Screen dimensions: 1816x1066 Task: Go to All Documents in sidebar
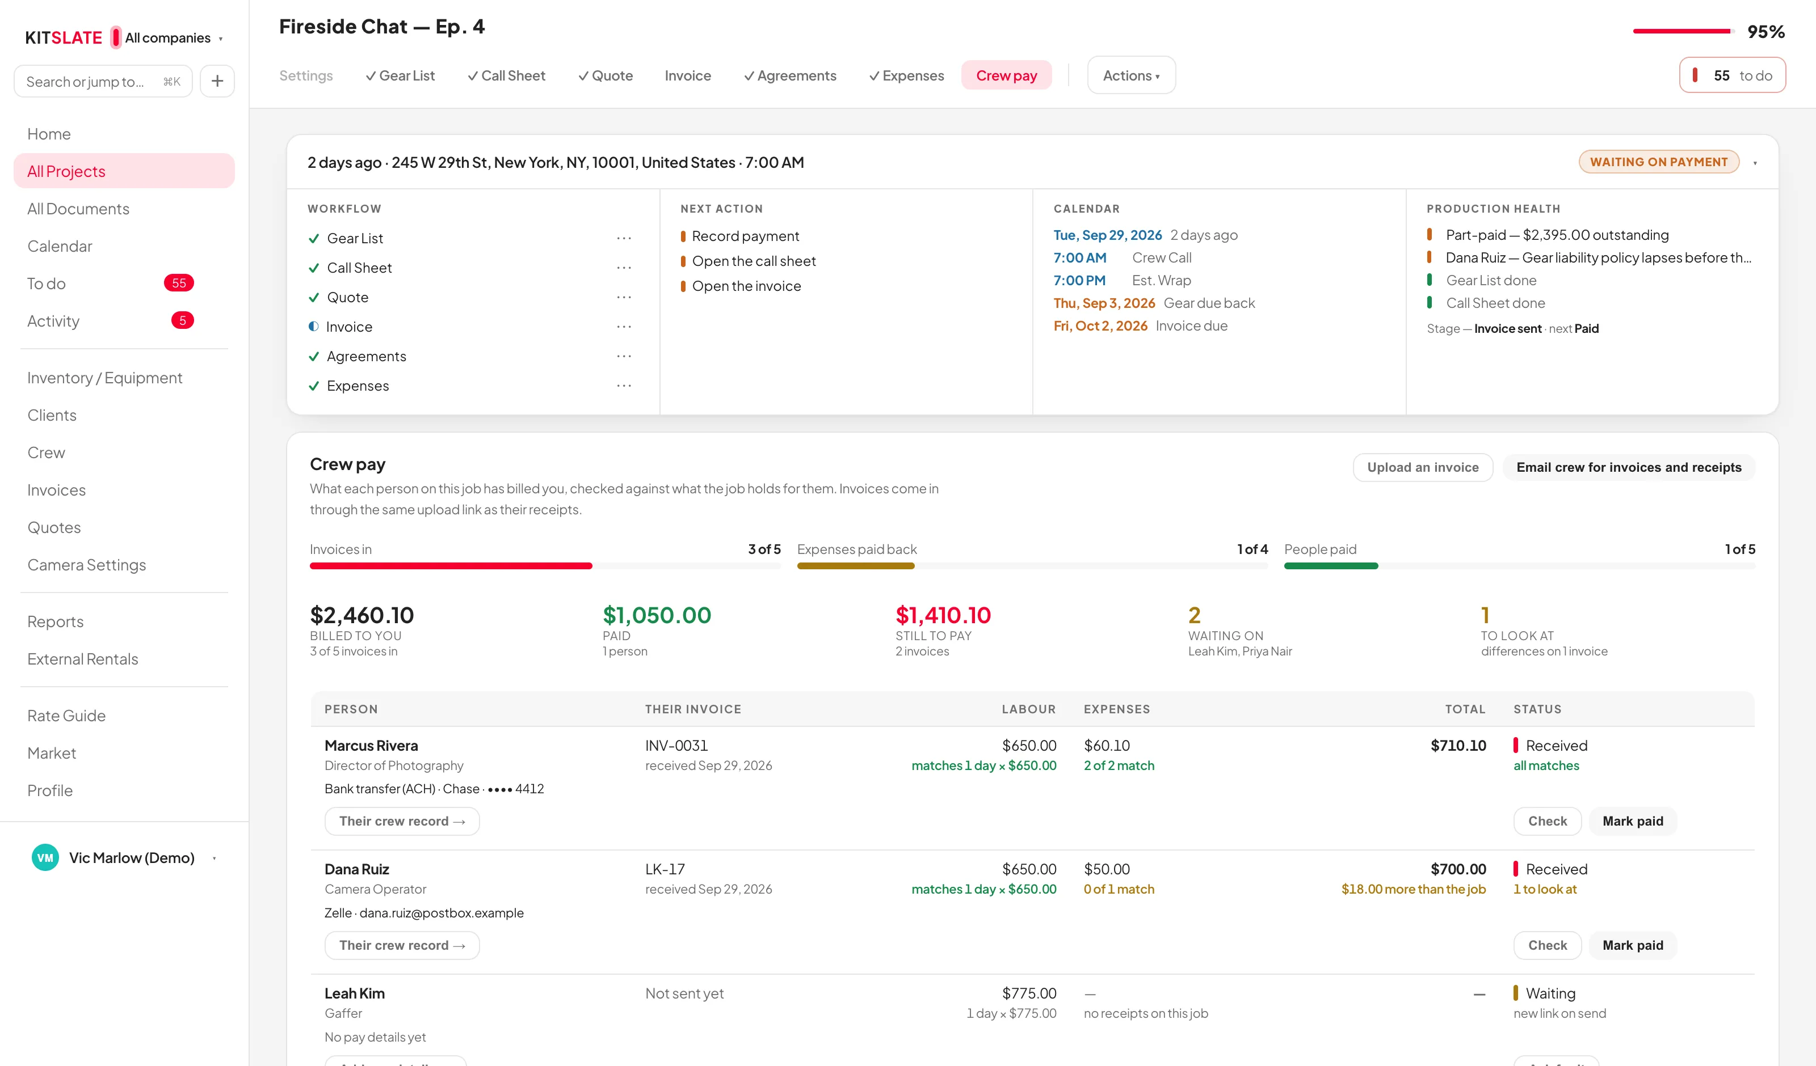pos(78,209)
